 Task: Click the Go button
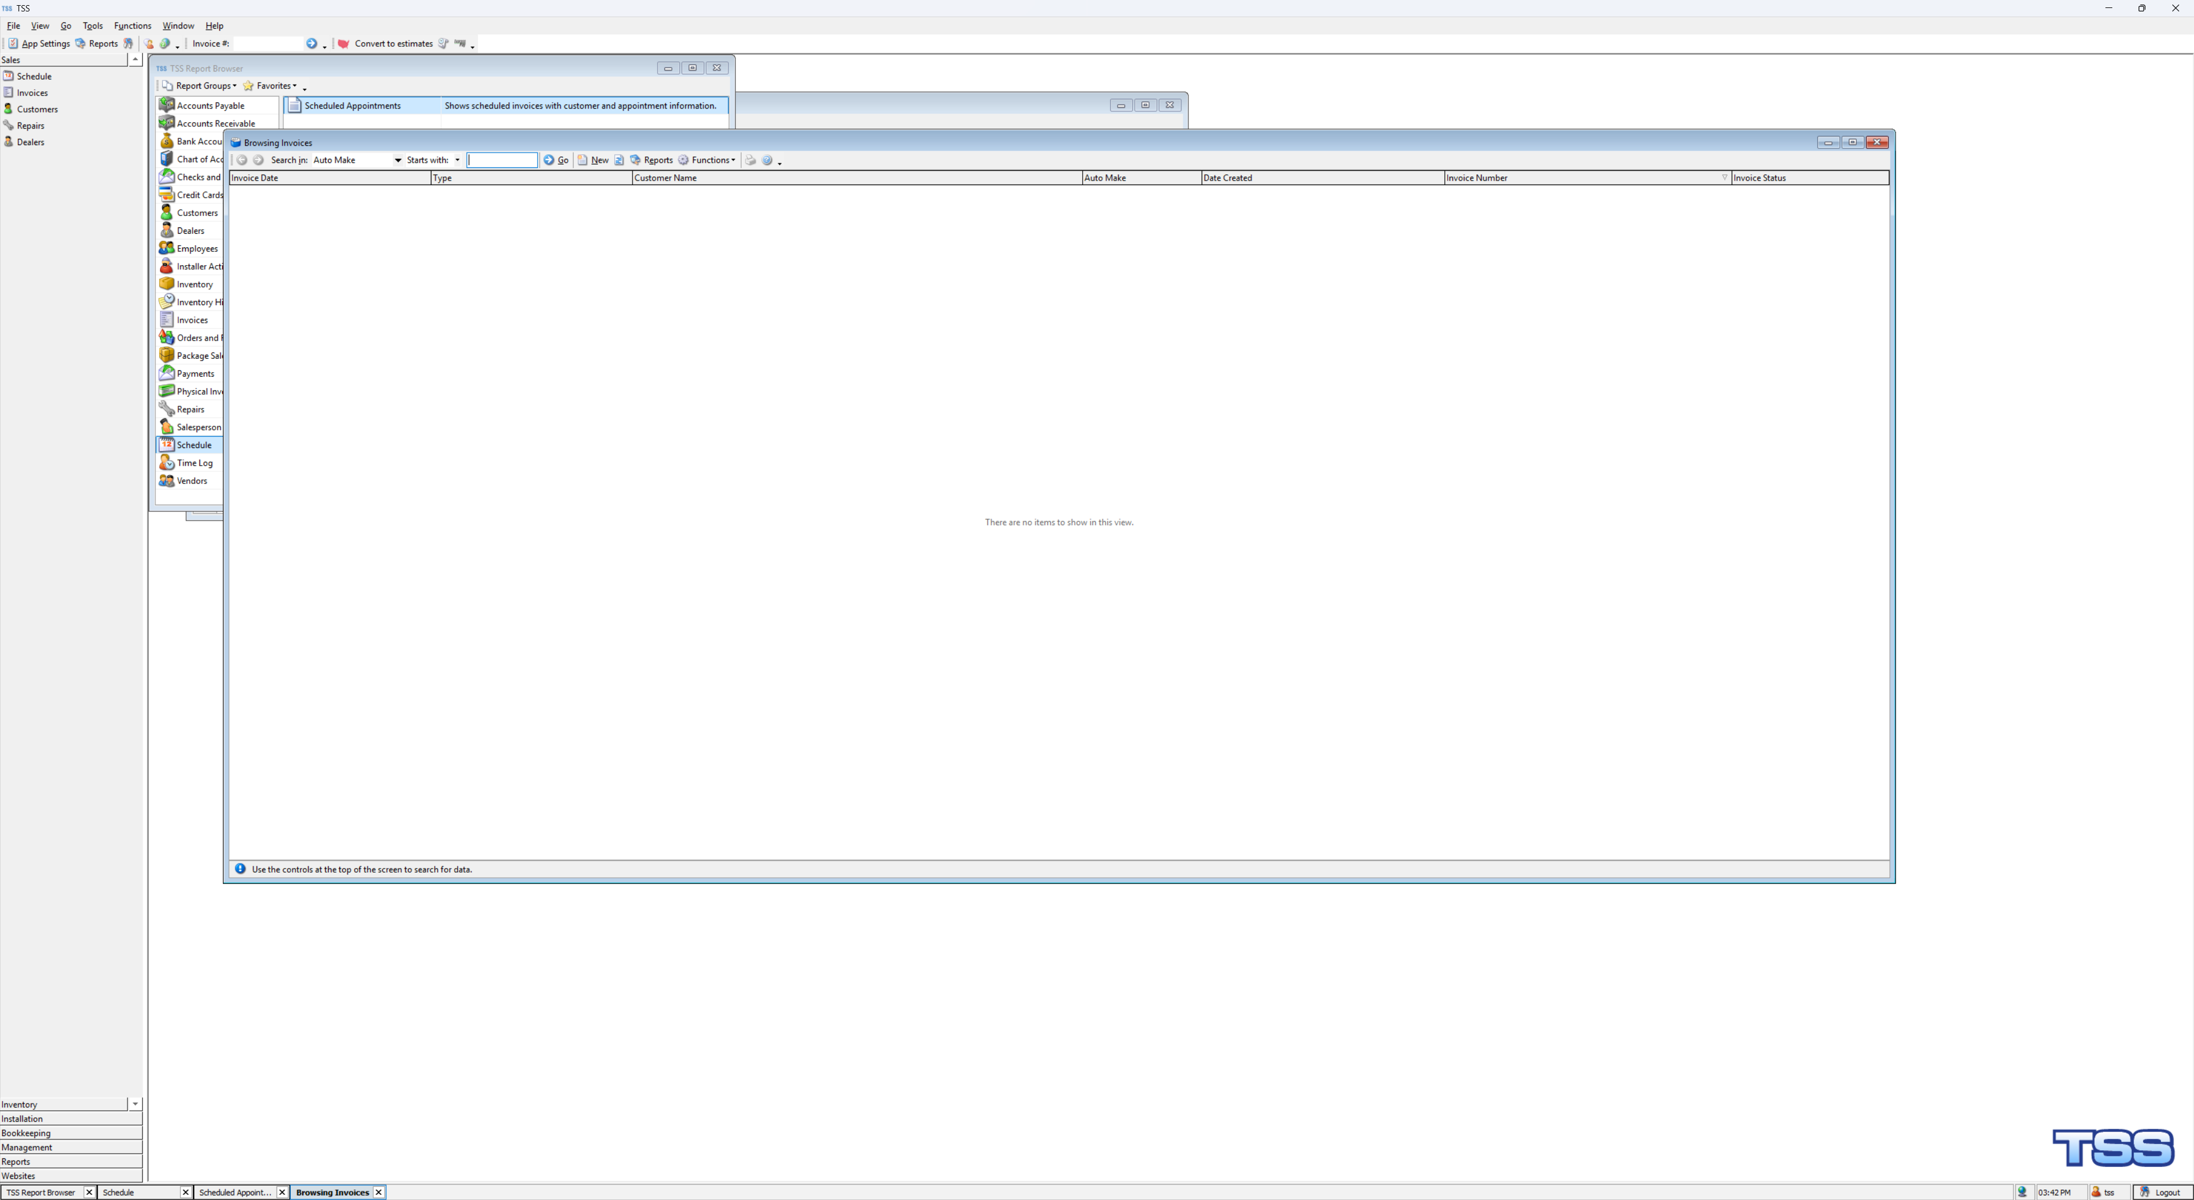tap(557, 160)
